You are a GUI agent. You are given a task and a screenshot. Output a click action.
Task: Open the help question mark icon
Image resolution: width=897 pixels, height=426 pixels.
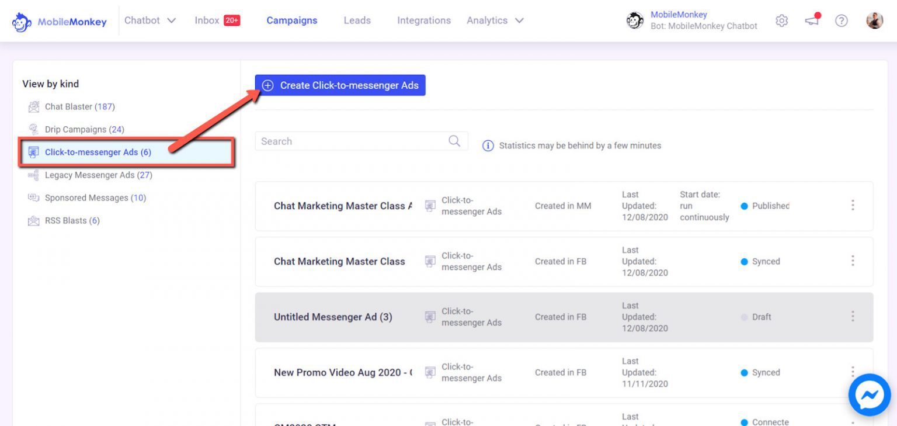click(x=842, y=20)
